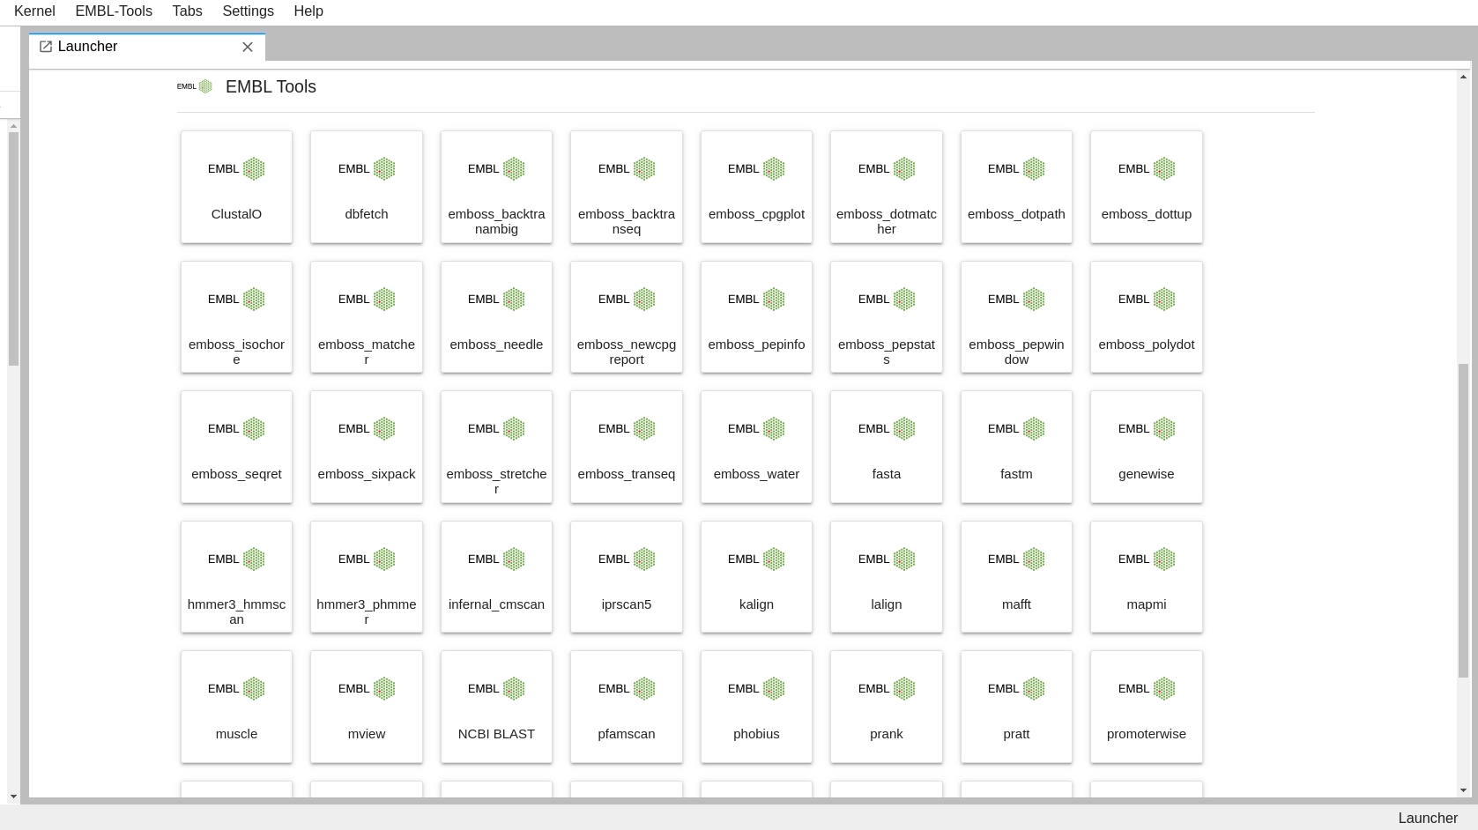The width and height of the screenshot is (1478, 830).
Task: Open emboss_backtranseq tool card
Action: coord(627,187)
